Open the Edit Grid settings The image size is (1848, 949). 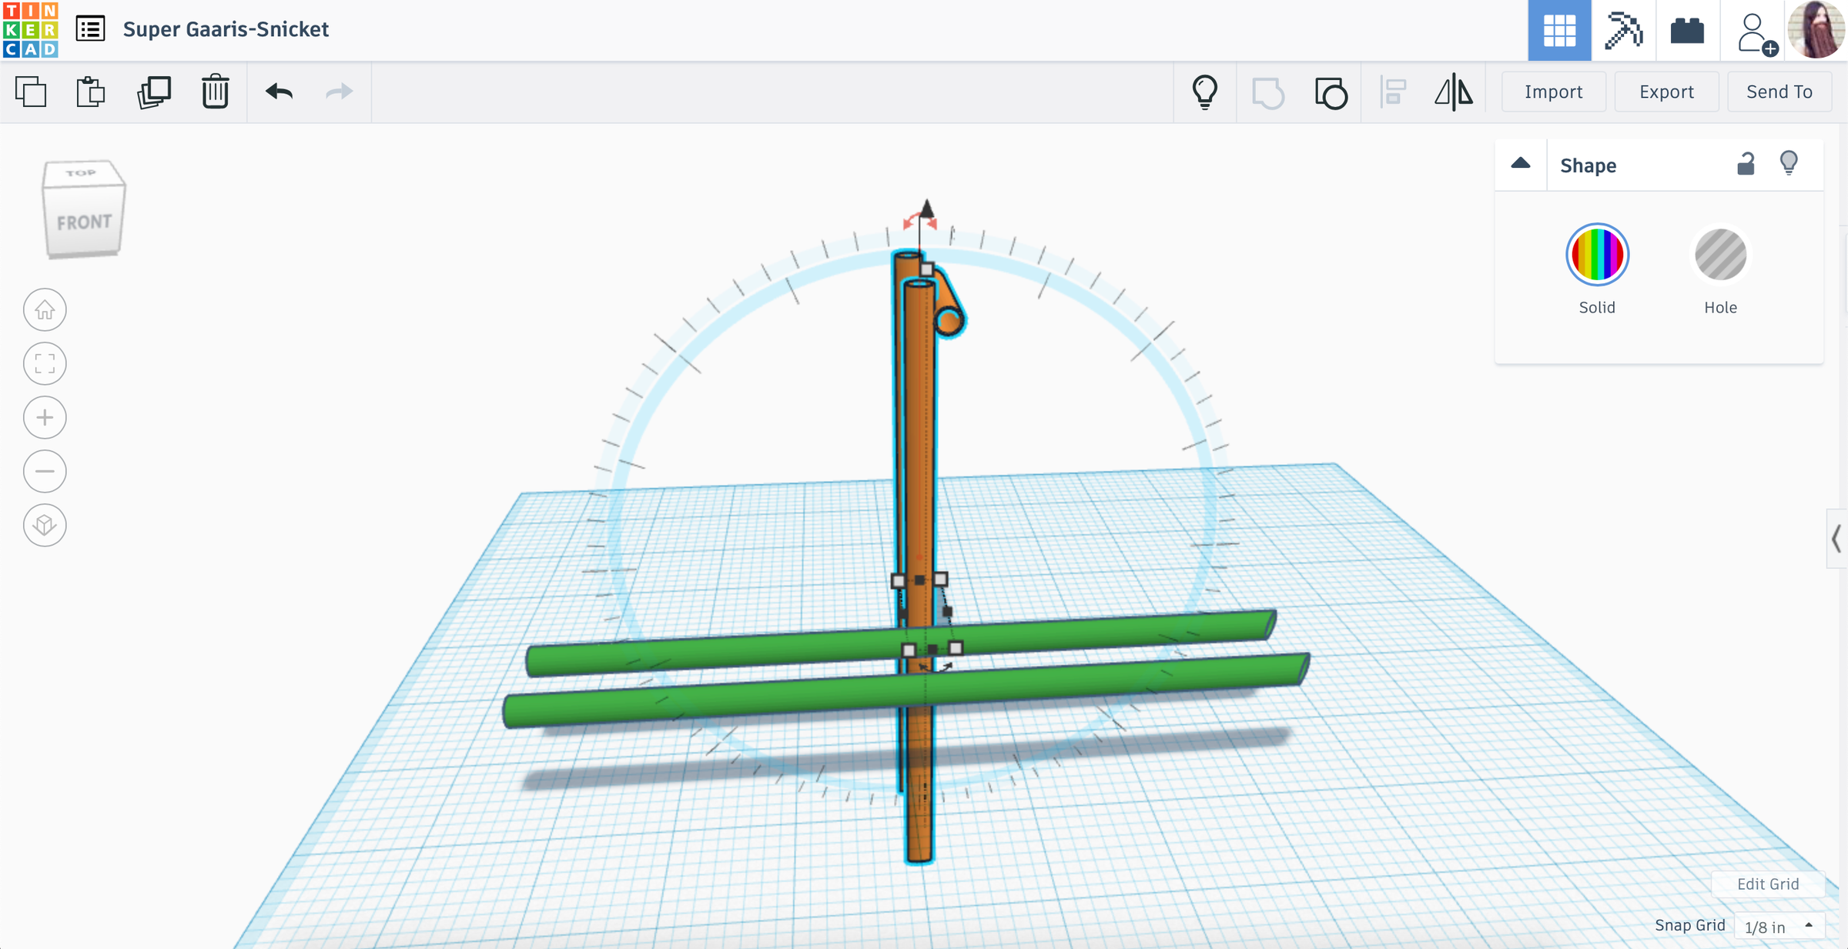pos(1766,884)
